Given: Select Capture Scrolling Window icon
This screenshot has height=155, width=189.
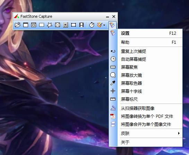Looking at the screenshot, I should click(66, 25).
